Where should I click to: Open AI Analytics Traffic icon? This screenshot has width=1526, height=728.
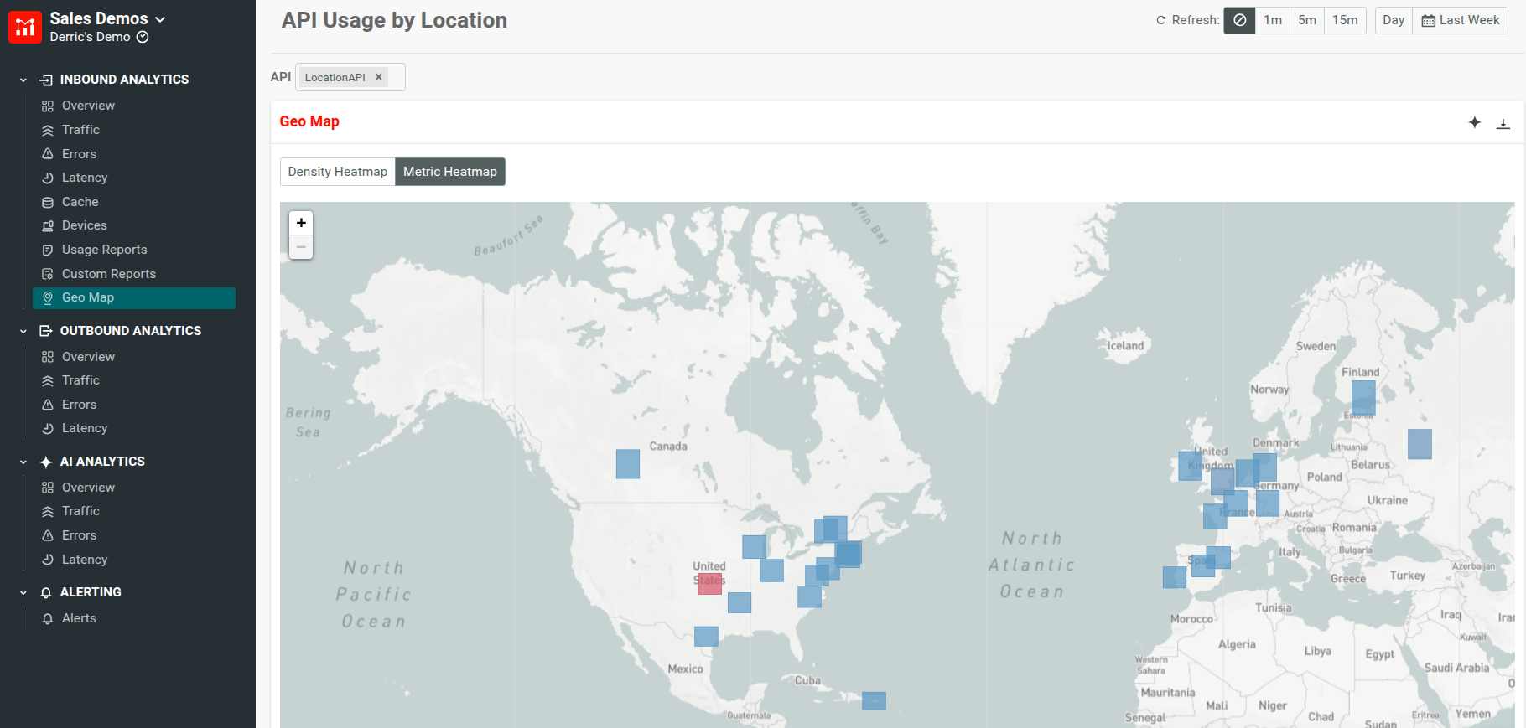pyautogui.click(x=48, y=512)
